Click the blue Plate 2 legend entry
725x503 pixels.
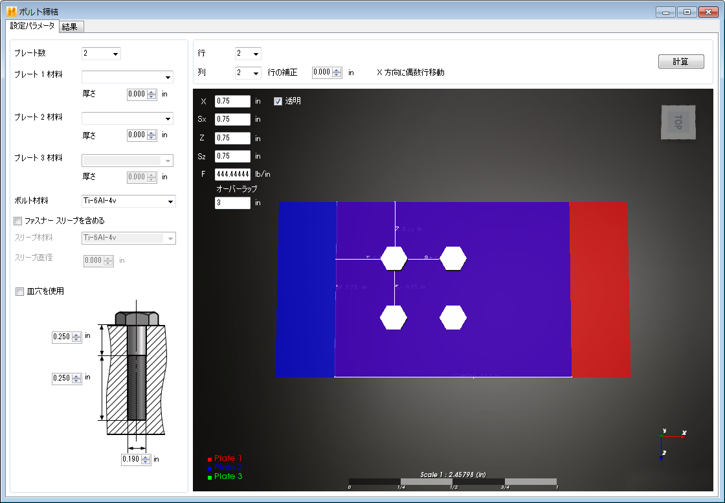(225, 467)
